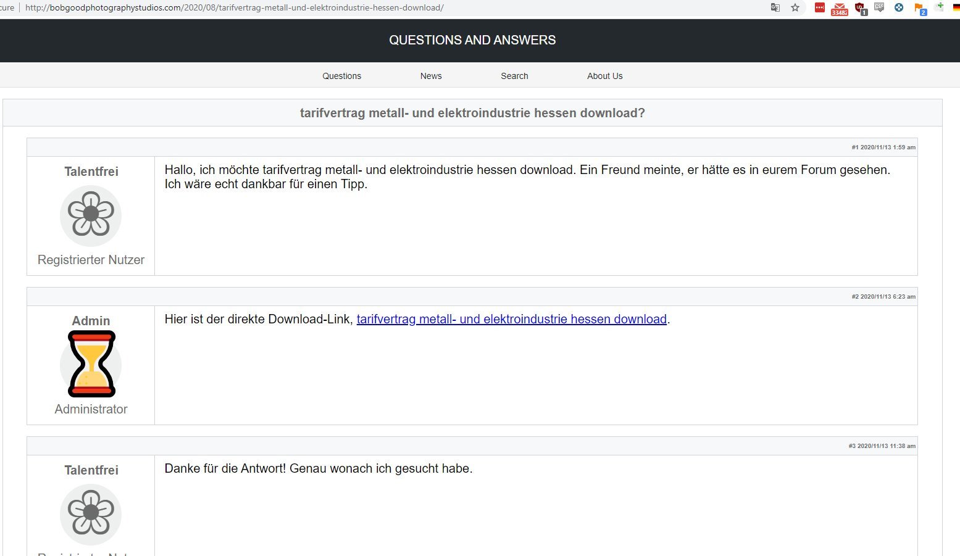
Task: Click the green plus extension icon
Action: (x=939, y=7)
